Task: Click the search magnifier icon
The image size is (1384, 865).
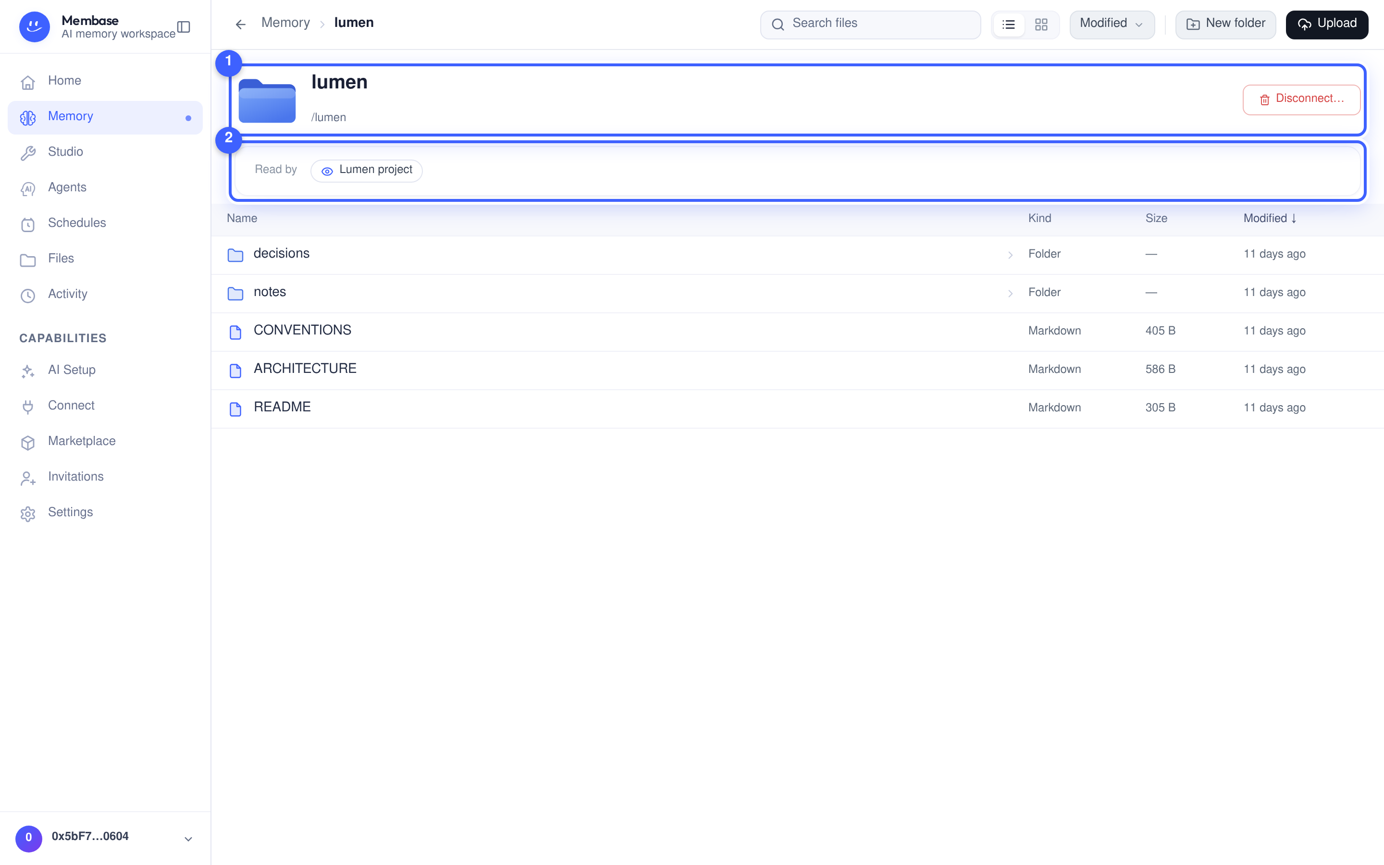Action: coord(777,24)
